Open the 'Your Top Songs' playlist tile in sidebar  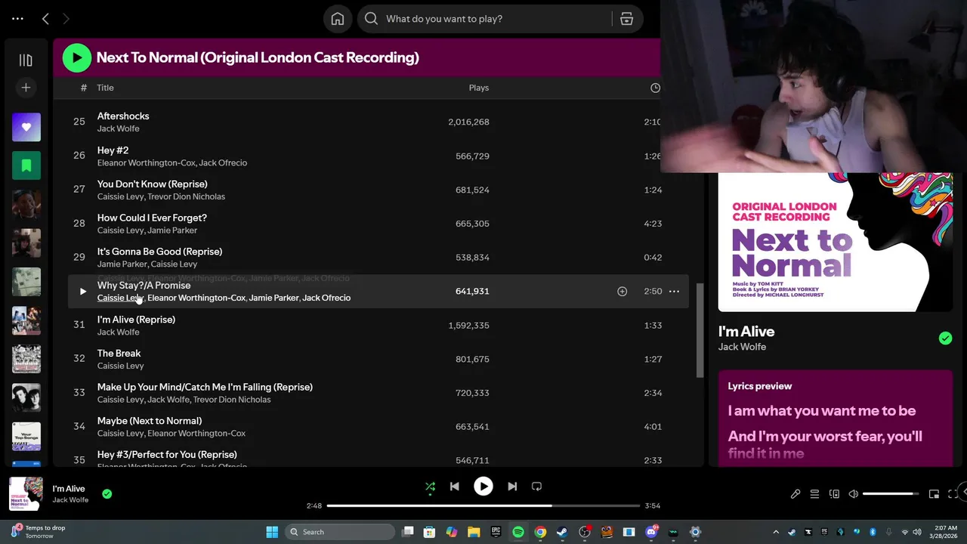26,436
